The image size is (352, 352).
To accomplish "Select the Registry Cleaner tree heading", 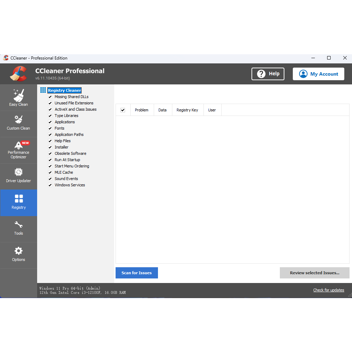I will pos(64,90).
